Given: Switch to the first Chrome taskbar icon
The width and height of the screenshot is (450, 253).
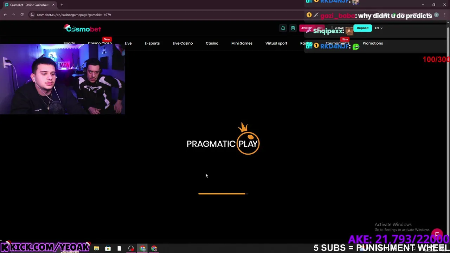Looking at the screenshot, I should (x=142, y=248).
